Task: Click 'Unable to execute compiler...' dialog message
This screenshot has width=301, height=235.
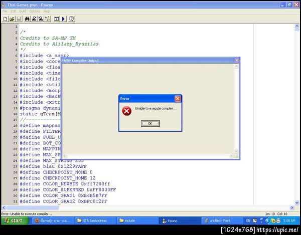Action: (156, 108)
